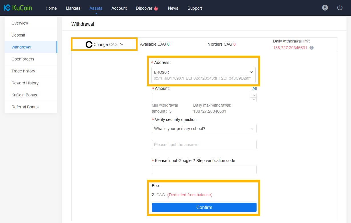Image resolution: width=351 pixels, height=223 pixels.
Task: Click the In orders CAG text
Action: point(221,44)
